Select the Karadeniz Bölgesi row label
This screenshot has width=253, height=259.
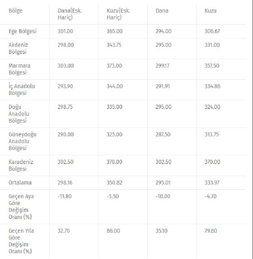click(21, 165)
